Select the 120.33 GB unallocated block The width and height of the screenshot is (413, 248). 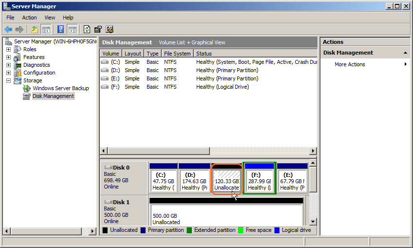pos(226,178)
